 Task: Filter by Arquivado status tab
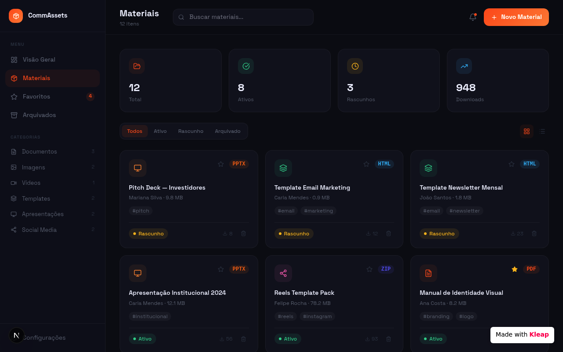point(228,131)
